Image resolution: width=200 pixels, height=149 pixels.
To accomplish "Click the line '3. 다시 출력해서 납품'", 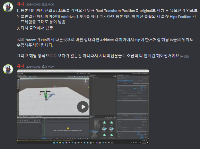I will pyautogui.click(x=35, y=28).
